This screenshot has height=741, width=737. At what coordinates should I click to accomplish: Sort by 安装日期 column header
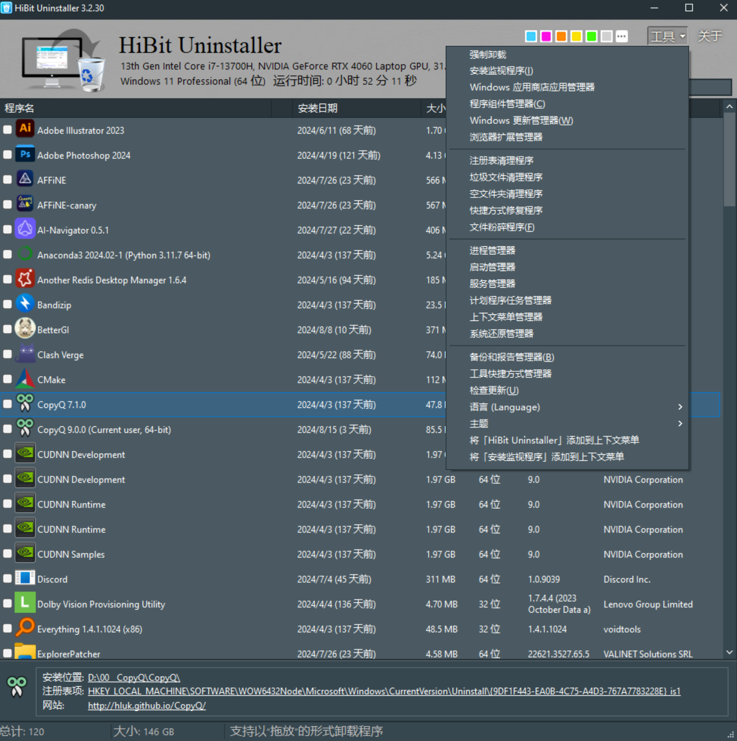[356, 108]
